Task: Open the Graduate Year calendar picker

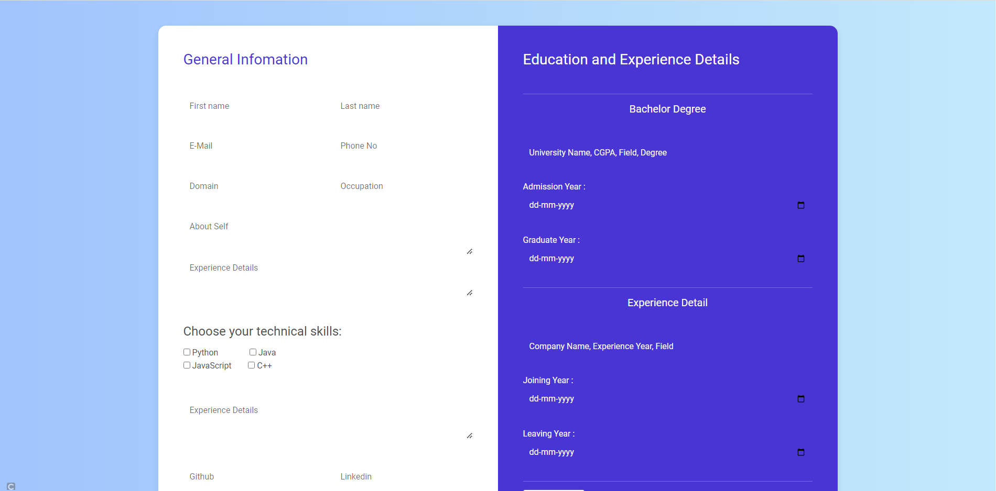Action: pos(800,259)
